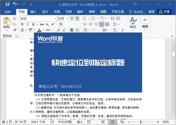Increase paragraph indent
The image size is (176, 125).
coord(118,18)
